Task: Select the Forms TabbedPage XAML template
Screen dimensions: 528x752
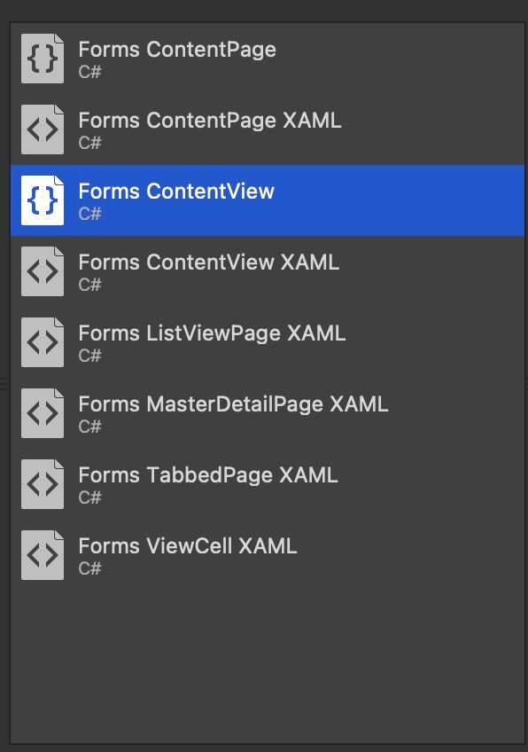Action: [x=268, y=484]
